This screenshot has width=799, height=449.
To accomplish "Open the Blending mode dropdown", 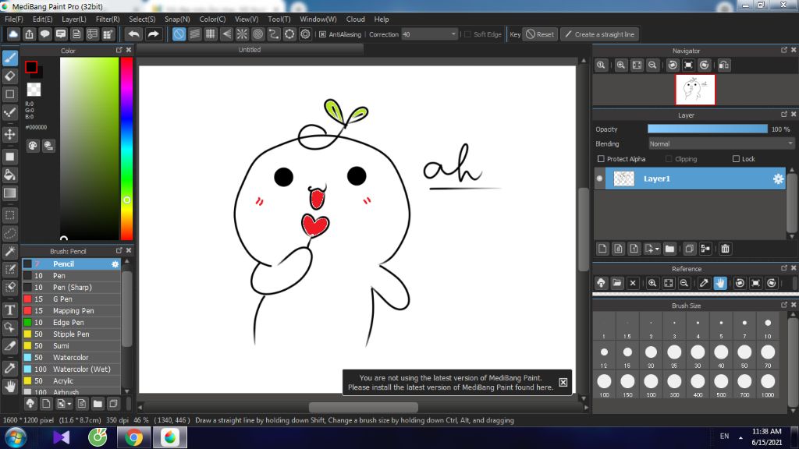I will (721, 143).
